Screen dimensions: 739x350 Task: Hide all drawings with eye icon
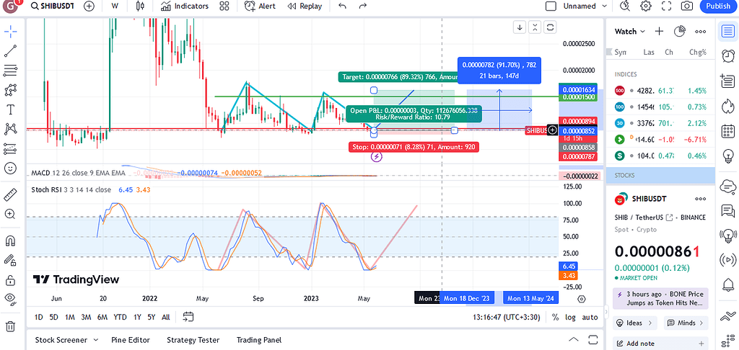(x=10, y=298)
